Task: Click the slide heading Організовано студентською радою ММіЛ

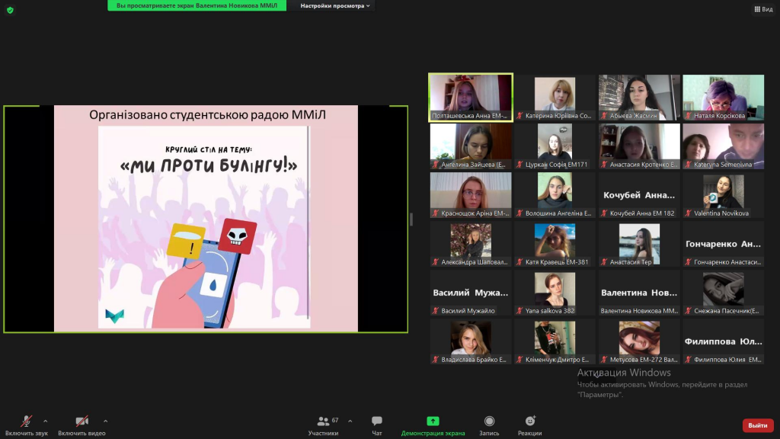Action: 207,115
